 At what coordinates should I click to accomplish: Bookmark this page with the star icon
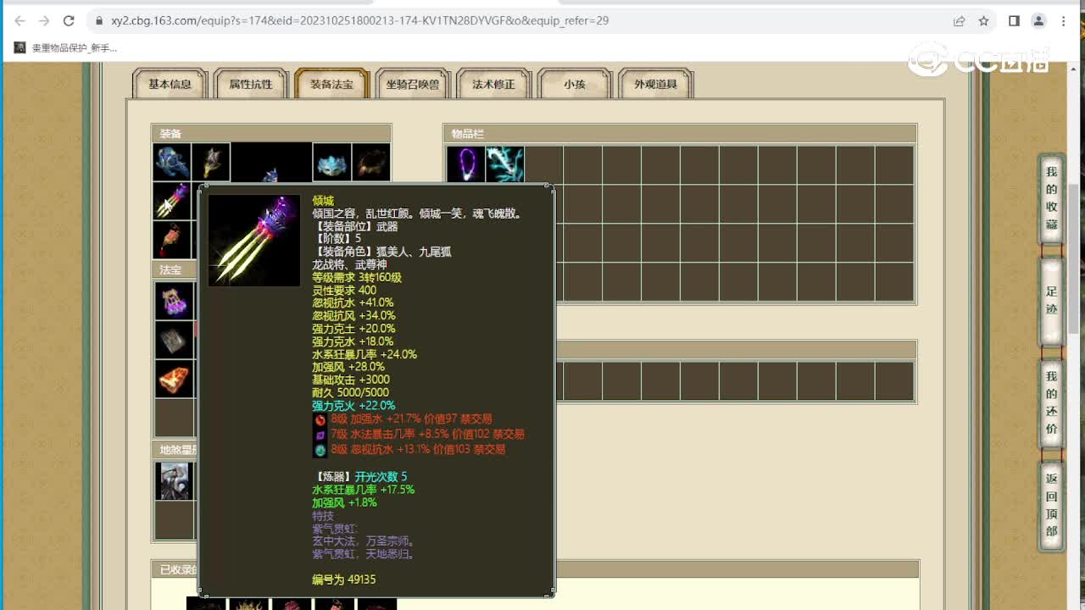(x=983, y=20)
